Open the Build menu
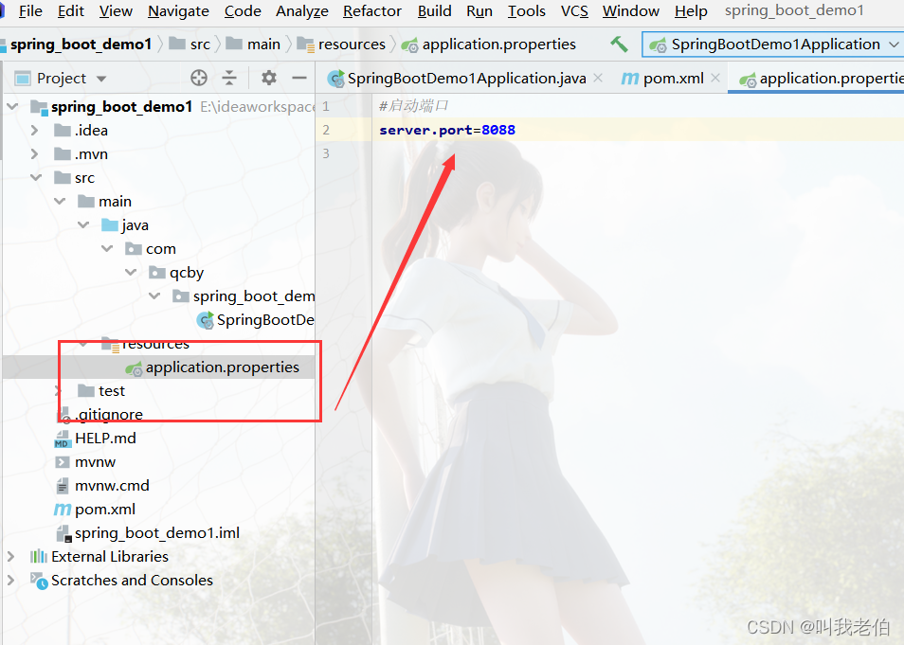Image resolution: width=904 pixels, height=645 pixels. point(435,11)
